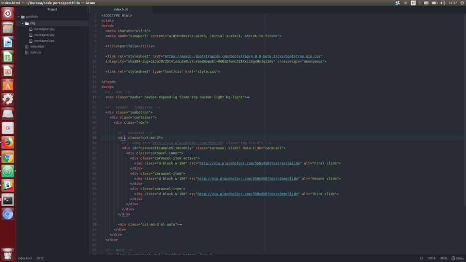The image size is (466, 262).
Task: Collapse the portfolio root folder
Action: tap(18, 17)
